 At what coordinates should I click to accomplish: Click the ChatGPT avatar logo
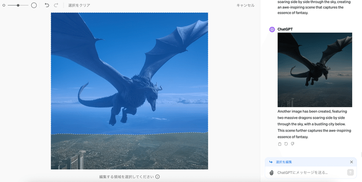click(x=272, y=29)
